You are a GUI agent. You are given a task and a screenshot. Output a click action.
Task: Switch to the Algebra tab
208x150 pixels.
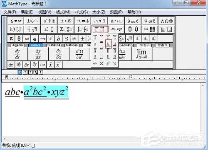pos(17,45)
